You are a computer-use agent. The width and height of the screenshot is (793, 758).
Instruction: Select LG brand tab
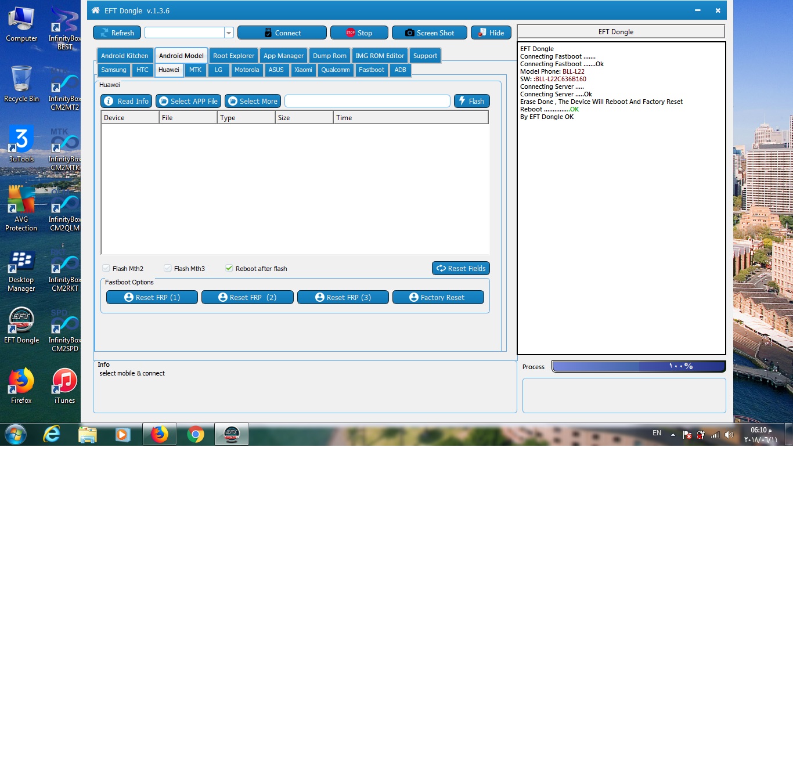point(218,70)
